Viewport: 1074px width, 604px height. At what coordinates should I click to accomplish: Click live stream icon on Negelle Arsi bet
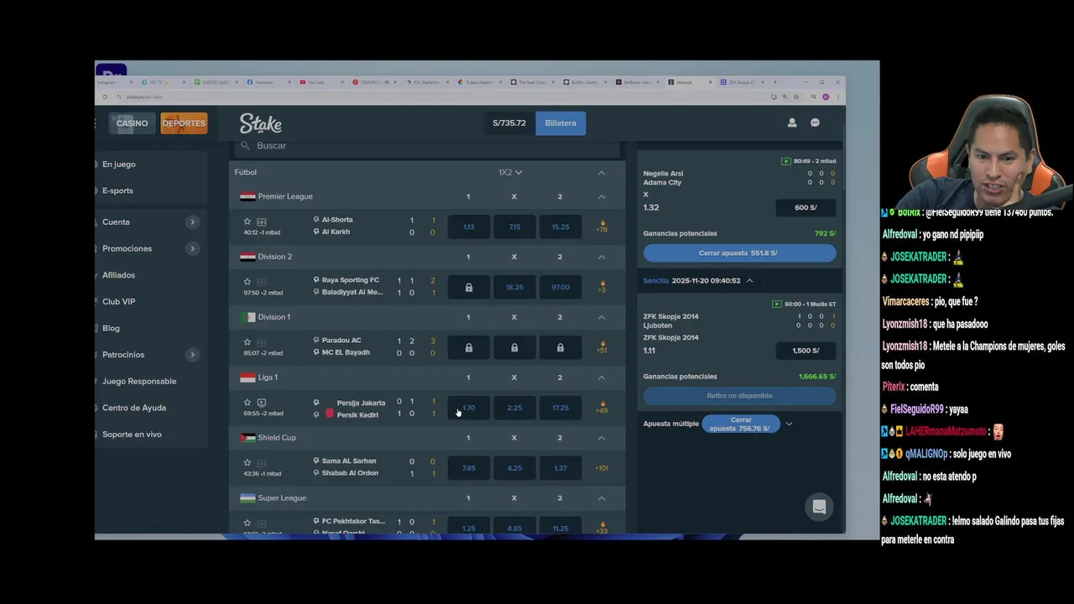[x=786, y=161]
